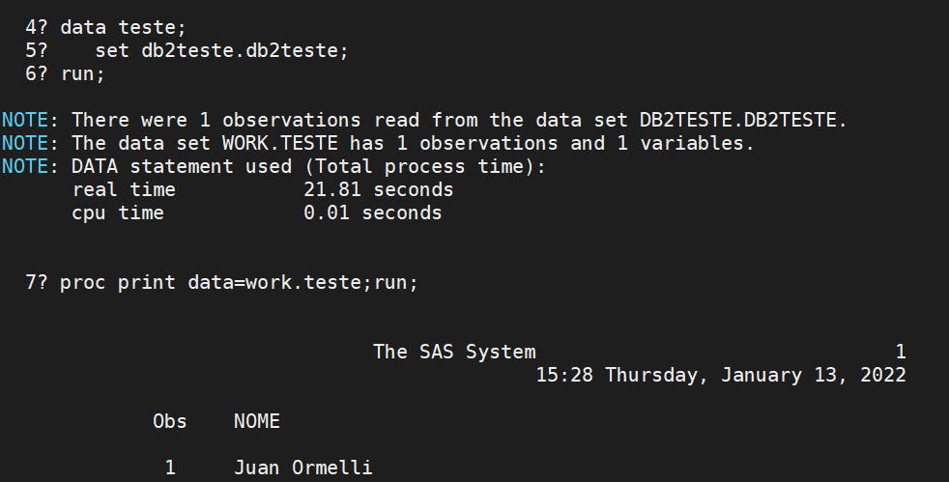Click the 'The SAS System' title

[x=454, y=352]
